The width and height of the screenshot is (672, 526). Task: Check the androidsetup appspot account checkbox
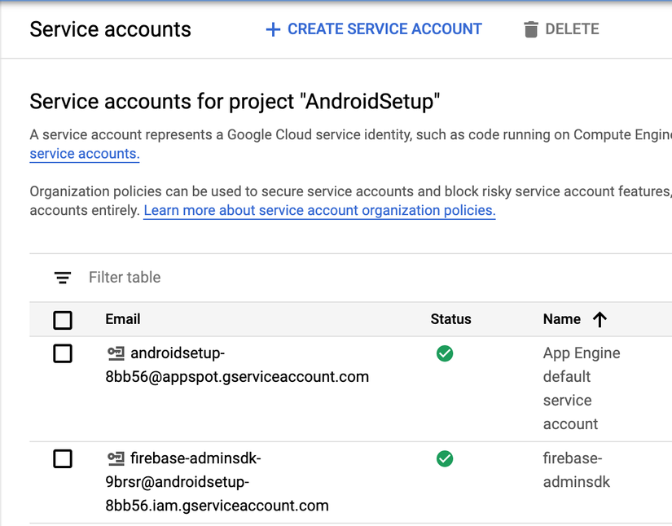click(x=63, y=353)
